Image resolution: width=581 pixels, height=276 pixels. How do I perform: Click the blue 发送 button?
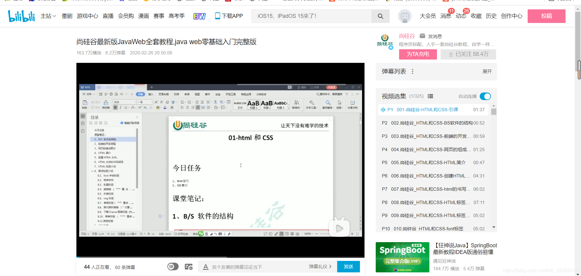[x=348, y=267]
